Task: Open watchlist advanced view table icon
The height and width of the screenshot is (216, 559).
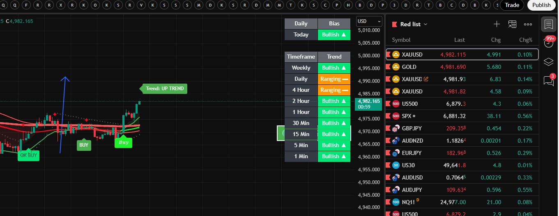Action: click(512, 24)
